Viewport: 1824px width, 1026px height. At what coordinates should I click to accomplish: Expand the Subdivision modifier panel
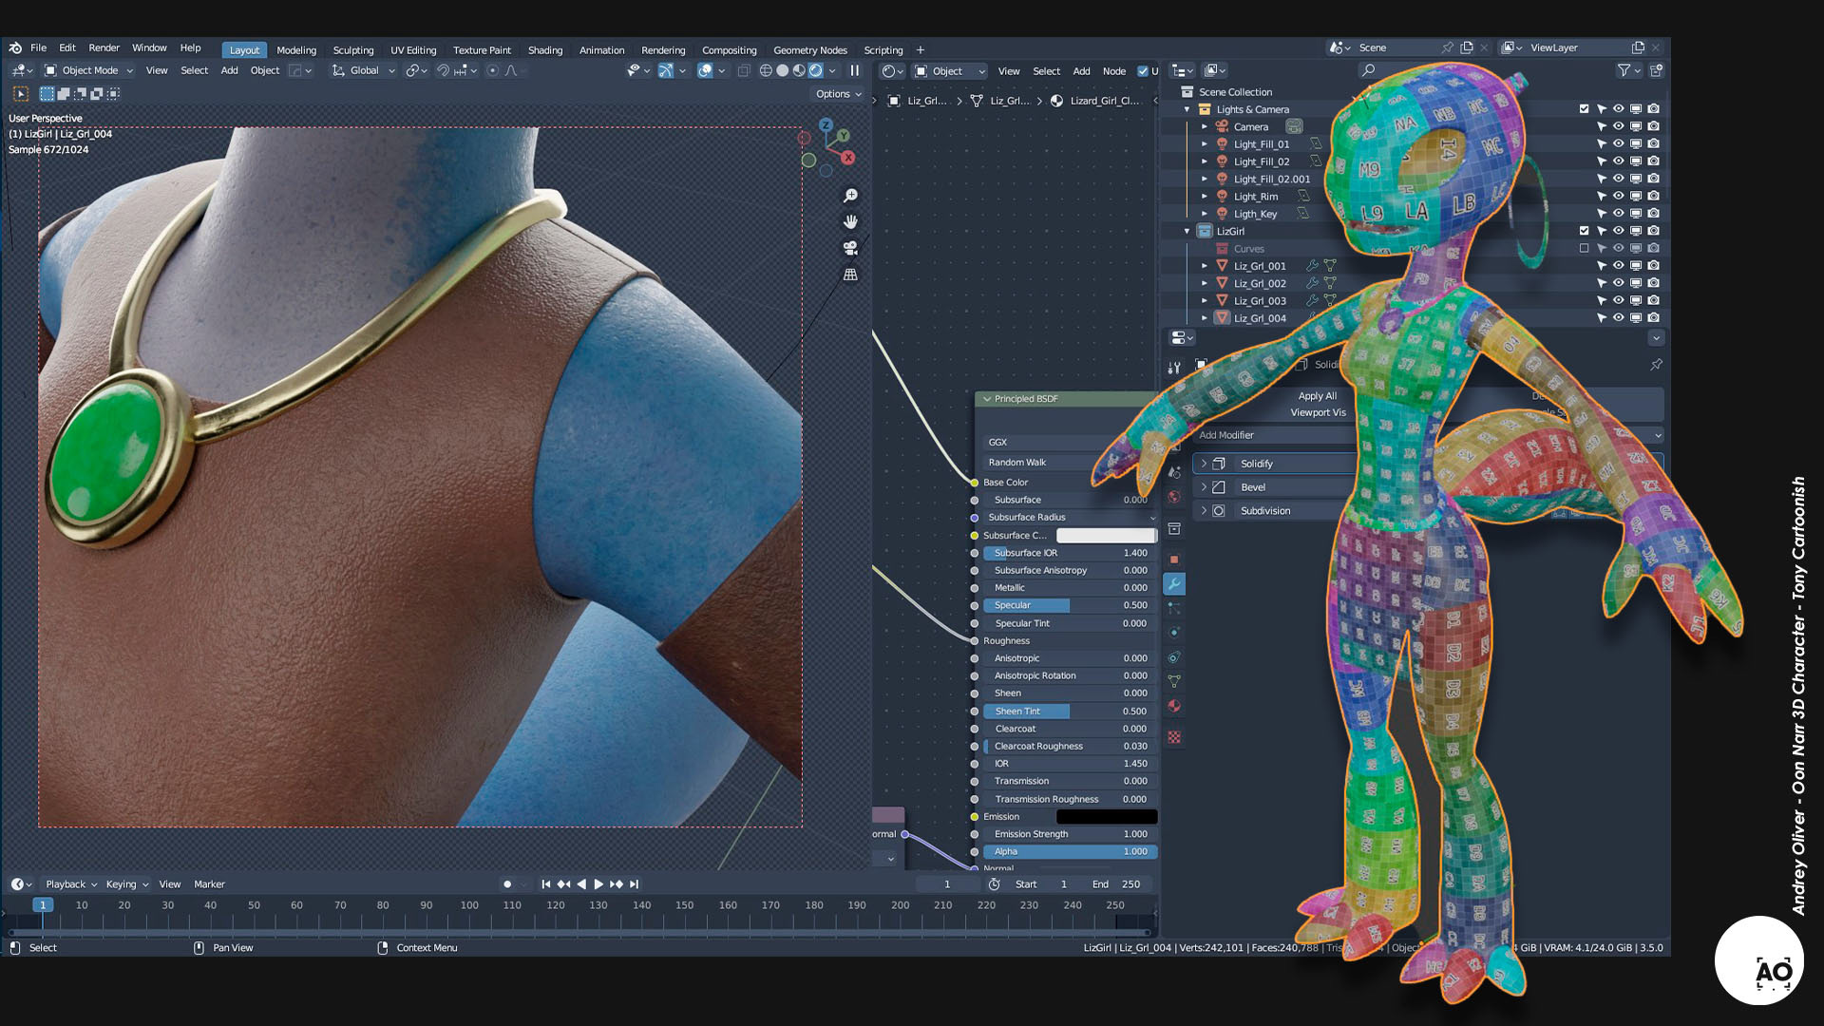click(1205, 511)
